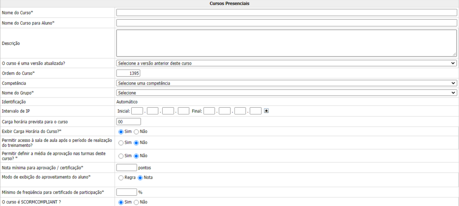This screenshot has height=206, width=459.
Task: Open the previous course version dropdown
Action: click(286, 63)
